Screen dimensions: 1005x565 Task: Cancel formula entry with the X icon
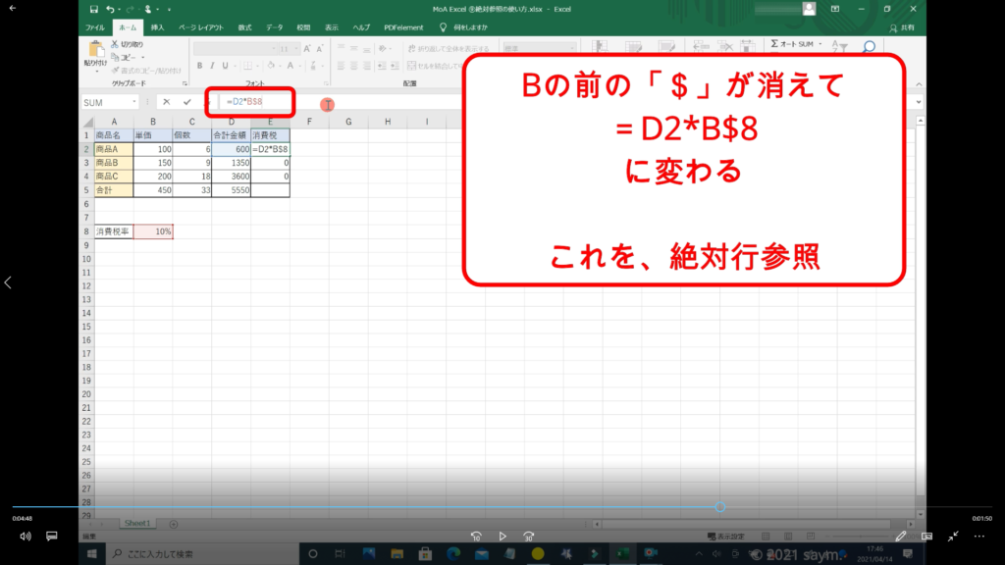(166, 102)
